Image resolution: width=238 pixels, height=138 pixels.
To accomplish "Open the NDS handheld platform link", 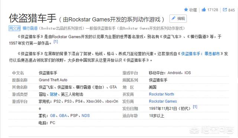I will click(x=86, y=116).
